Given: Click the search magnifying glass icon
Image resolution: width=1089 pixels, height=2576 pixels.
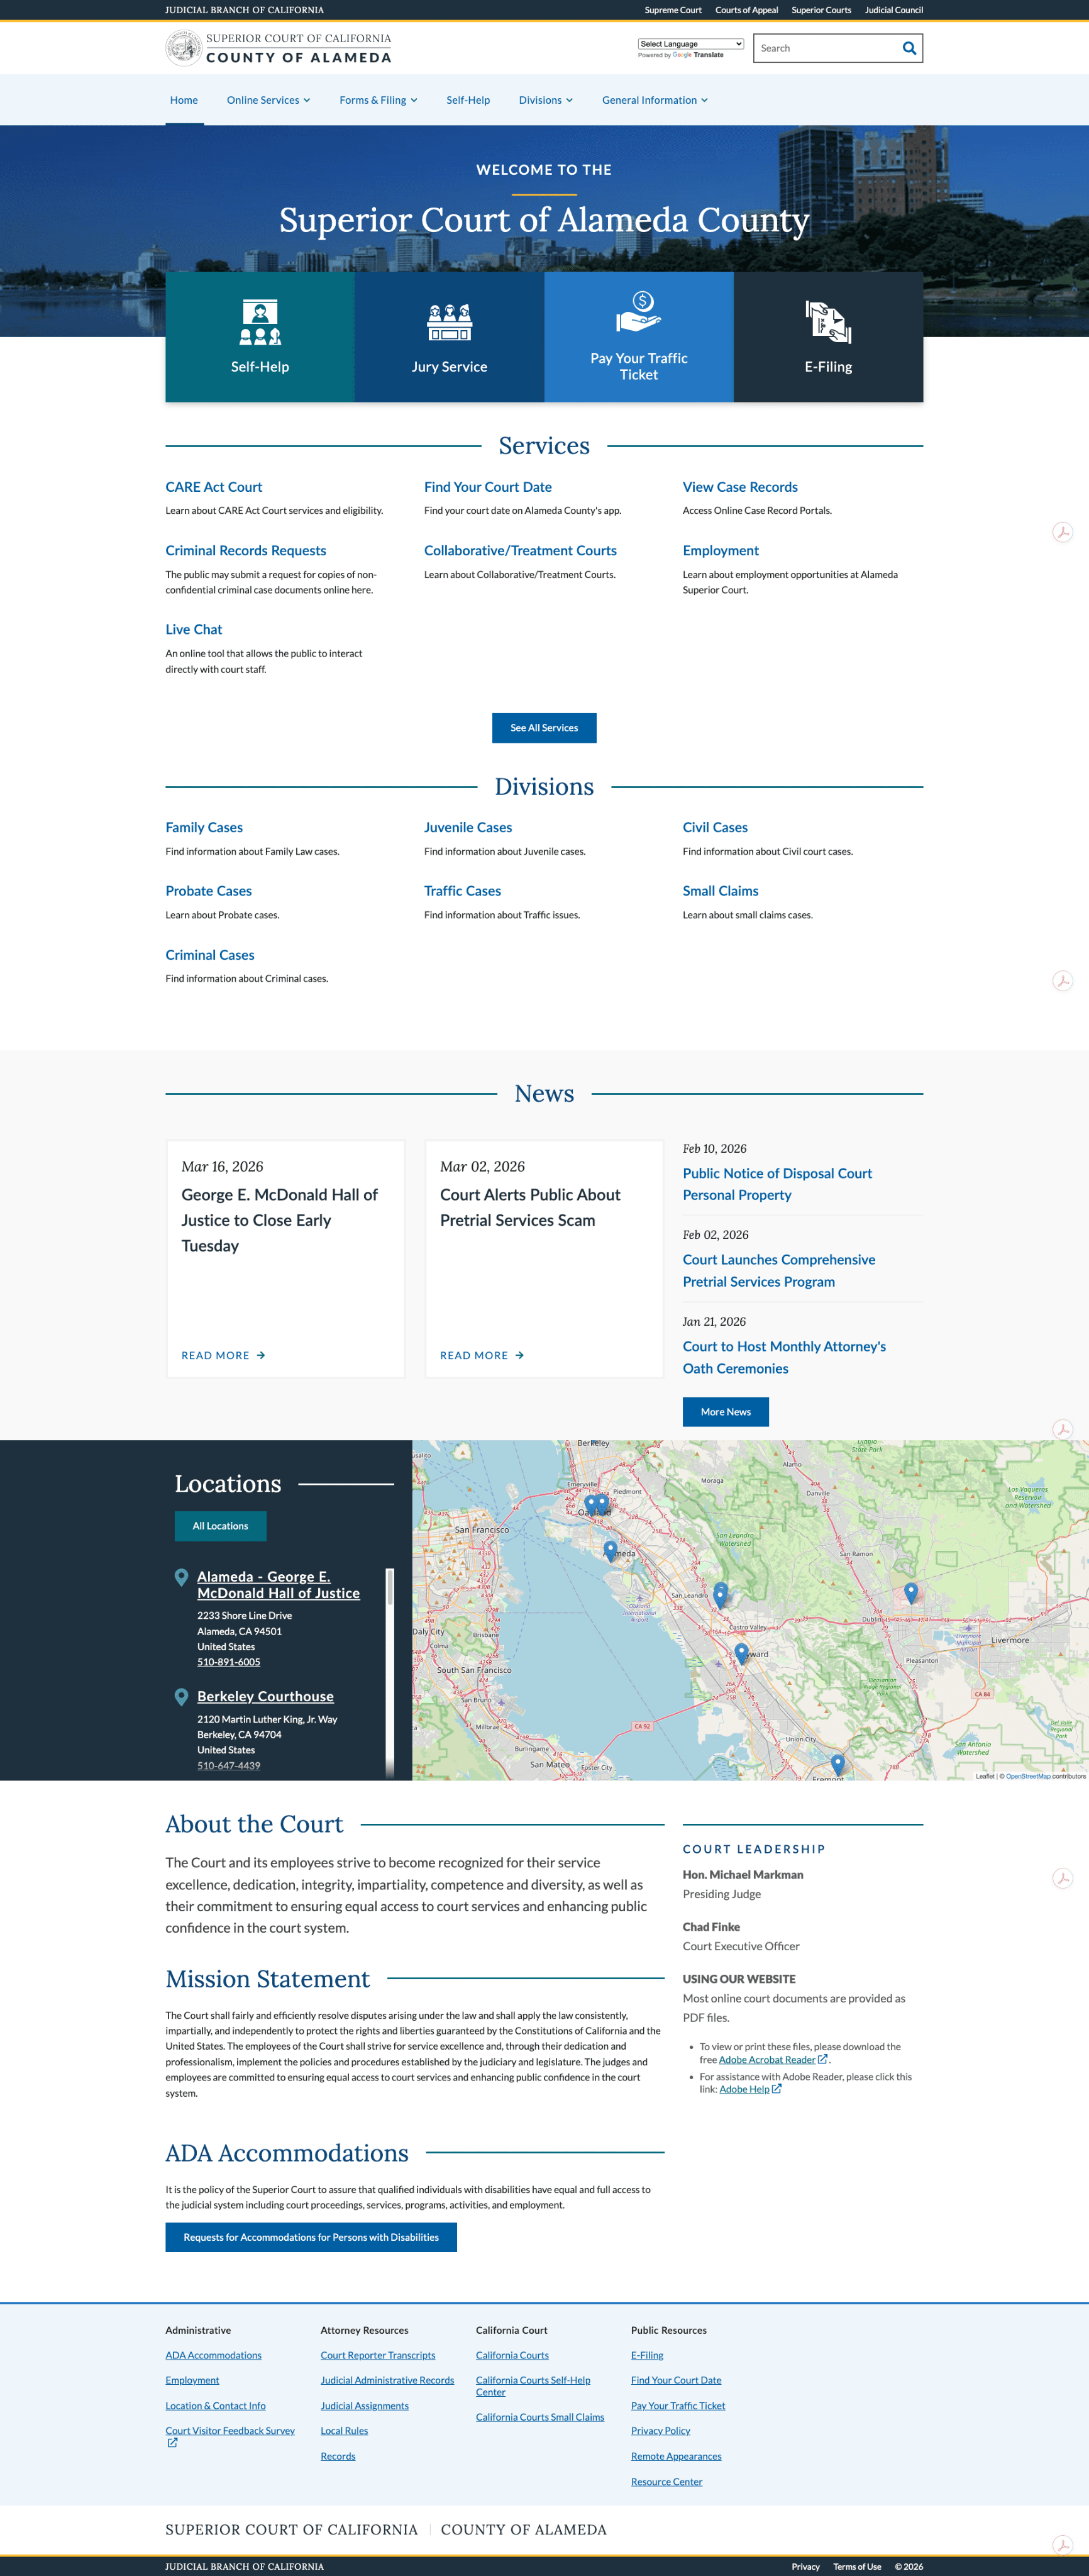Looking at the screenshot, I should [908, 47].
